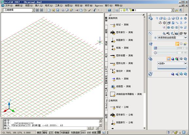Select the Sphere solid tool
The image size is (189, 135).
tap(173, 18)
